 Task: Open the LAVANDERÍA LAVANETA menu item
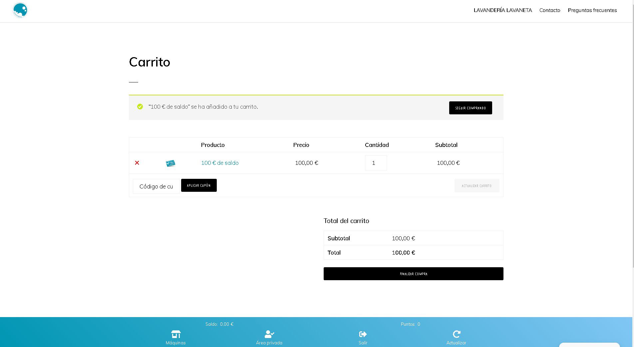(502, 10)
